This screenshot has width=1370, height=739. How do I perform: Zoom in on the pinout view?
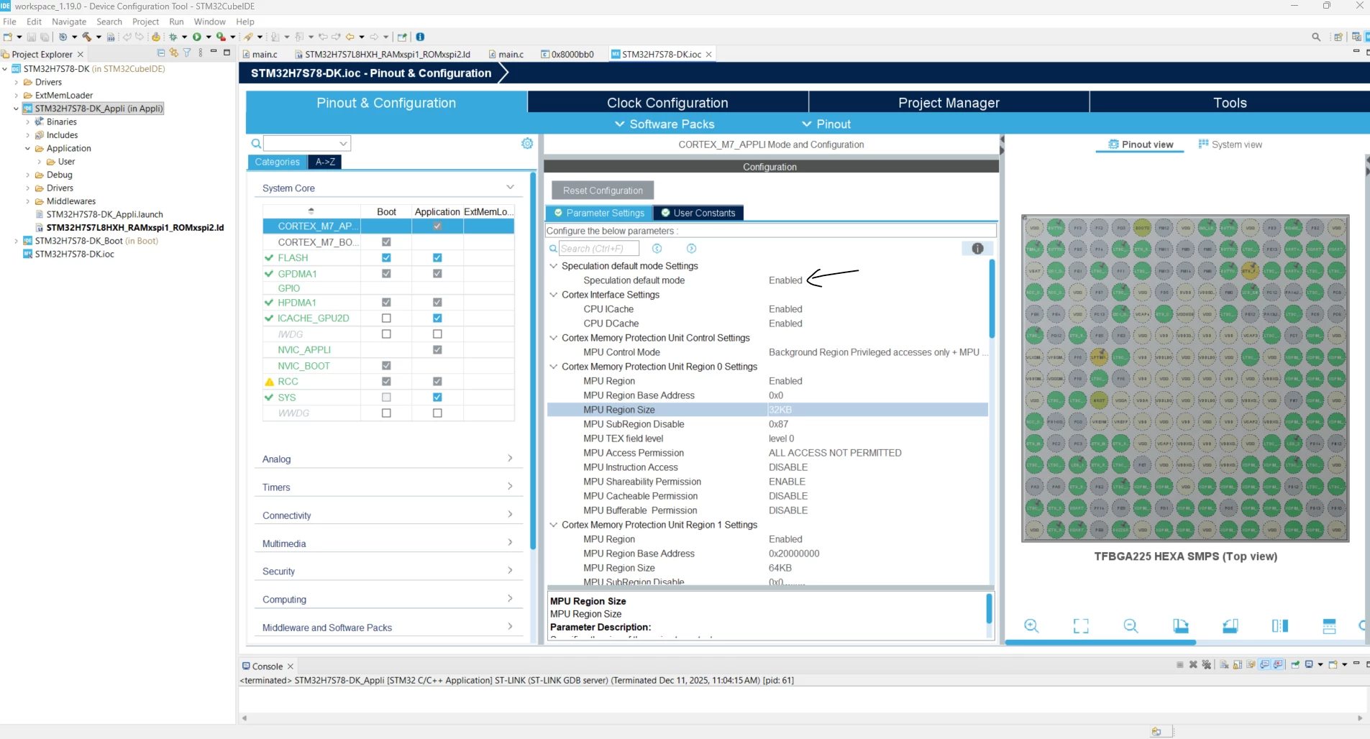point(1031,625)
